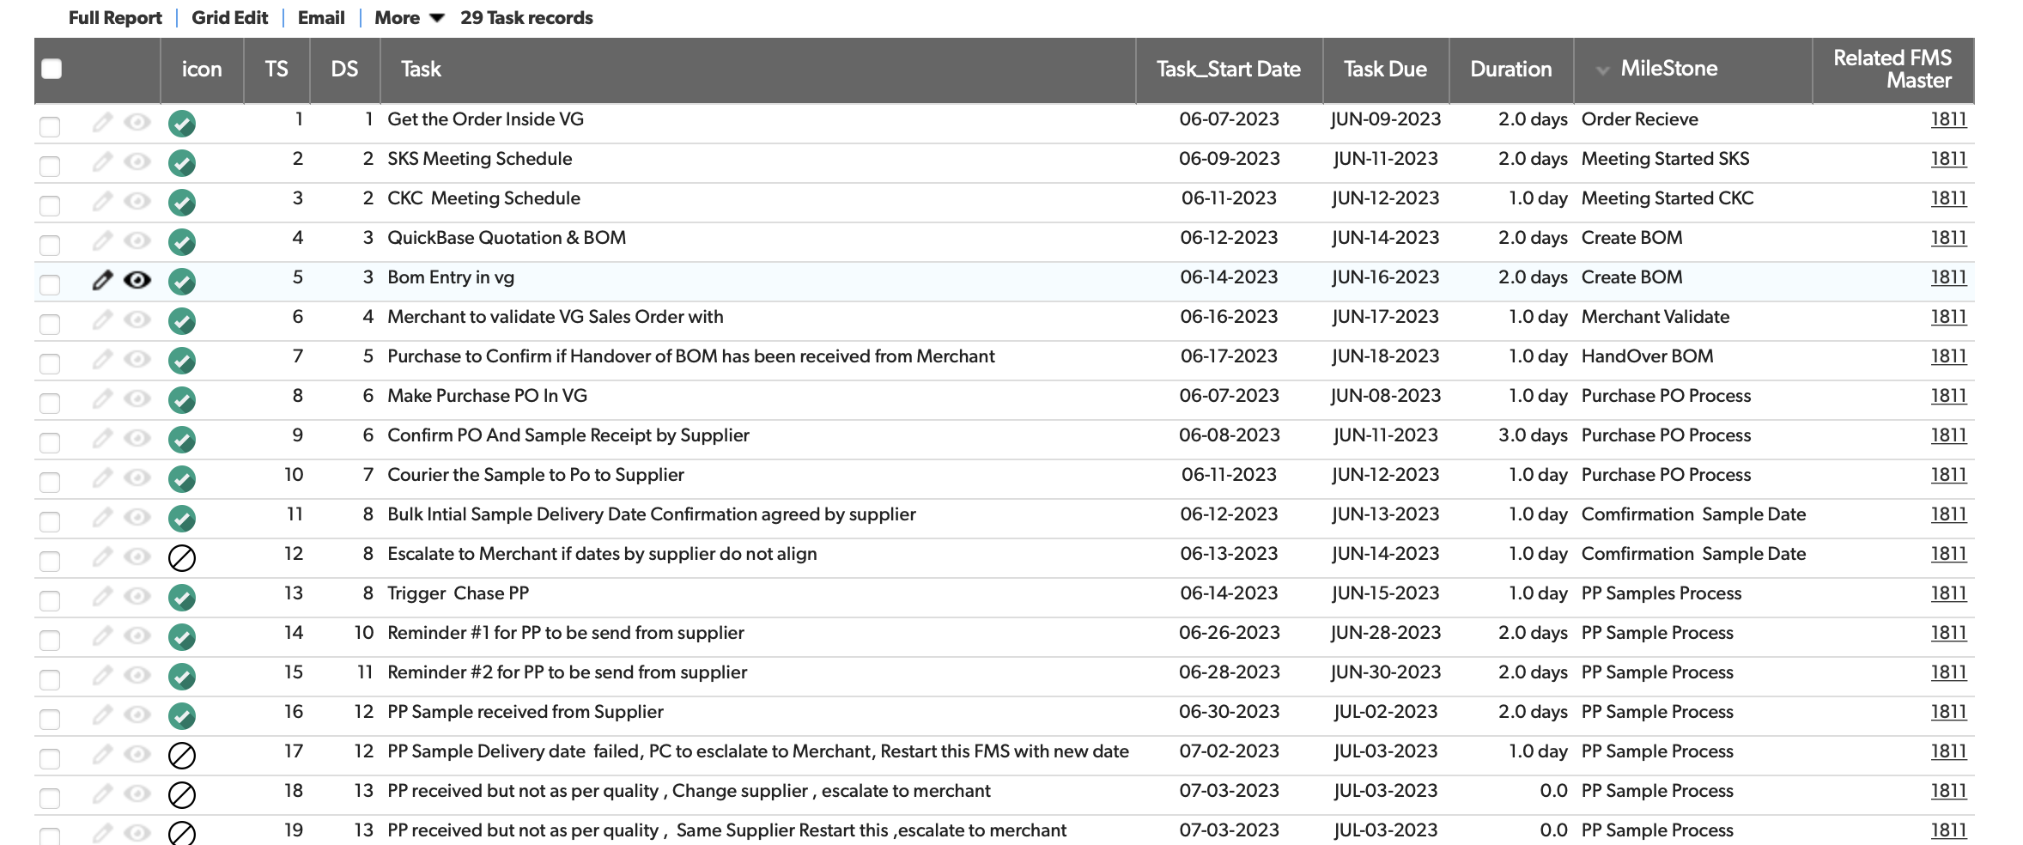Click 3.0 days duration cell
The image size is (2023, 845).
click(1533, 435)
